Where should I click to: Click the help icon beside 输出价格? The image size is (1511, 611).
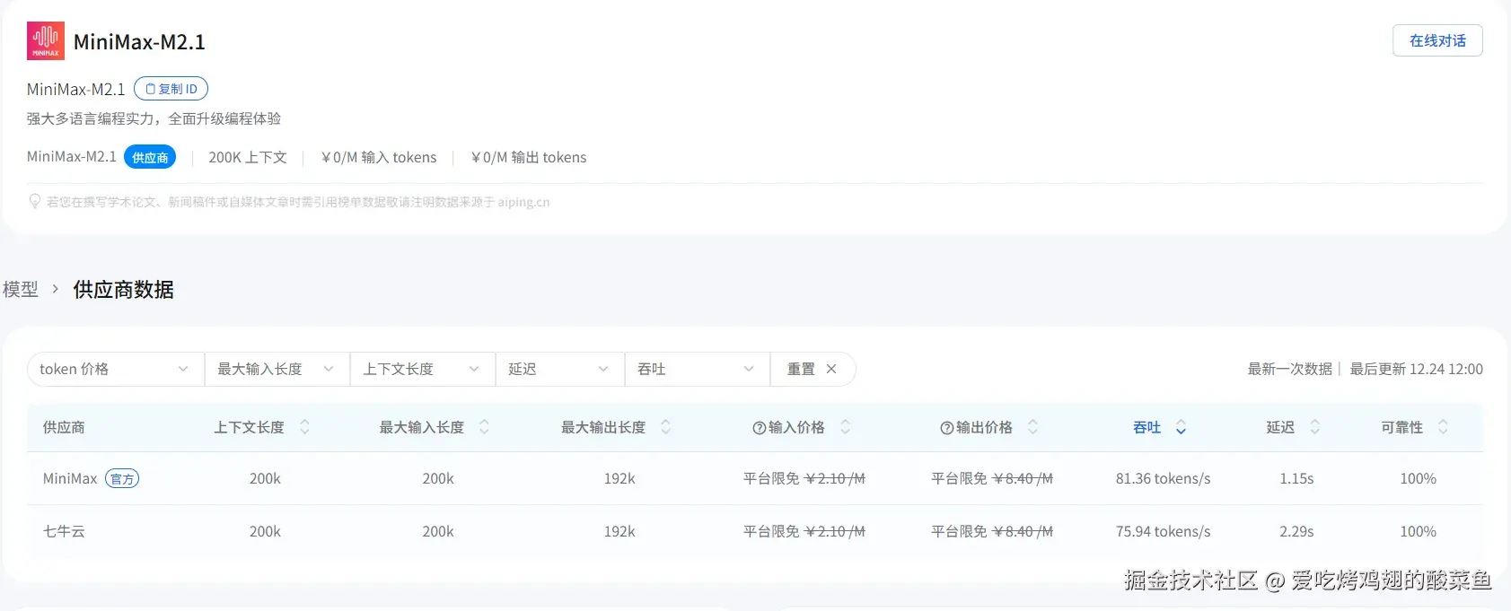coord(946,428)
